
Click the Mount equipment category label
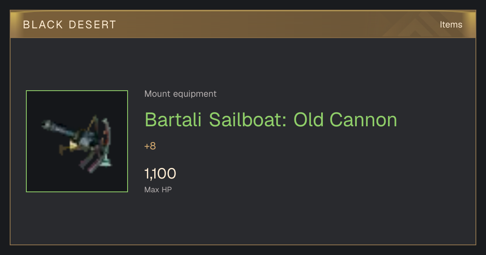(x=180, y=94)
